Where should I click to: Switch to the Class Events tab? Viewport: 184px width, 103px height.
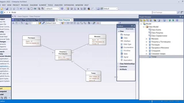29,20
